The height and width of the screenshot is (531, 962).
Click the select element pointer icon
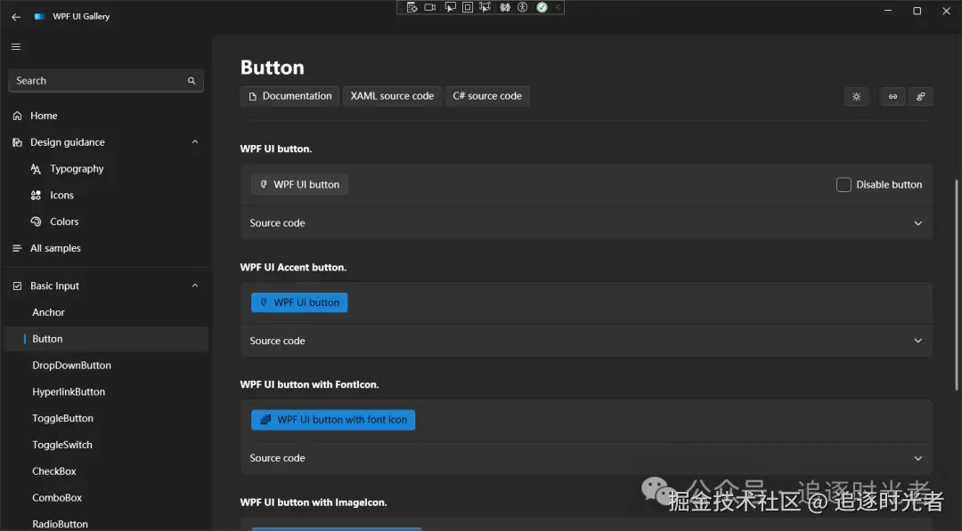pyautogui.click(x=451, y=7)
